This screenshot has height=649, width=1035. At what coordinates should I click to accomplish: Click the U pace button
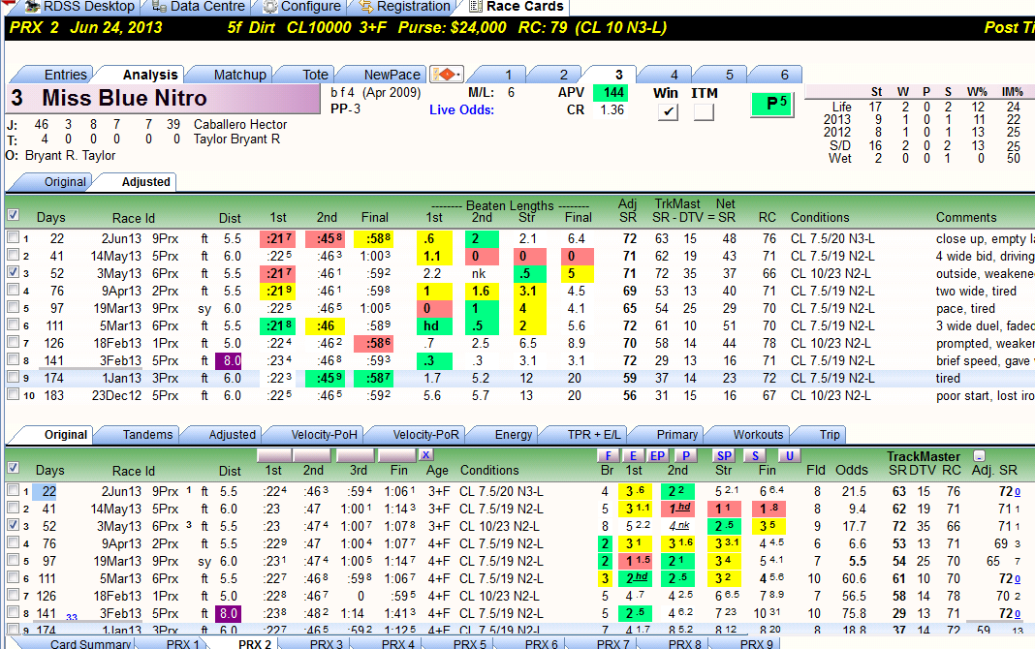(790, 455)
